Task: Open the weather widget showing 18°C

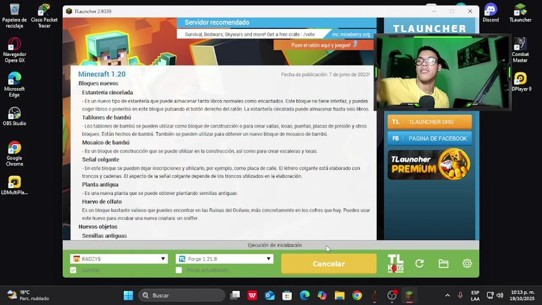Action: coord(28,295)
